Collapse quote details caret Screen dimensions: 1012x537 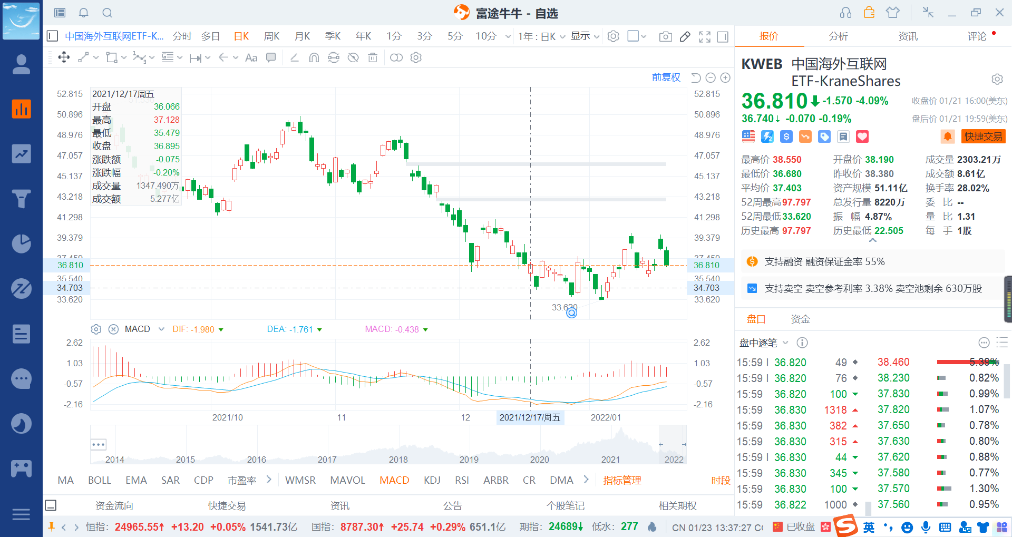(873, 240)
